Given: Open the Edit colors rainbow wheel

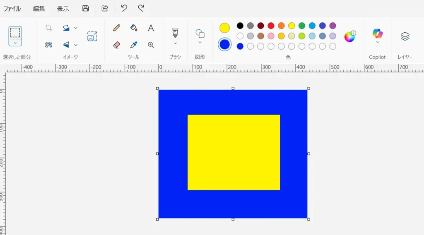Looking at the screenshot, I should [x=350, y=36].
